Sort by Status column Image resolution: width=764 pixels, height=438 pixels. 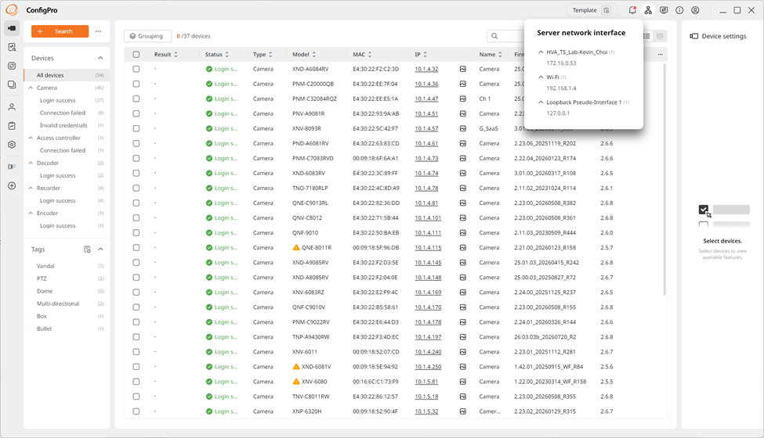click(227, 55)
